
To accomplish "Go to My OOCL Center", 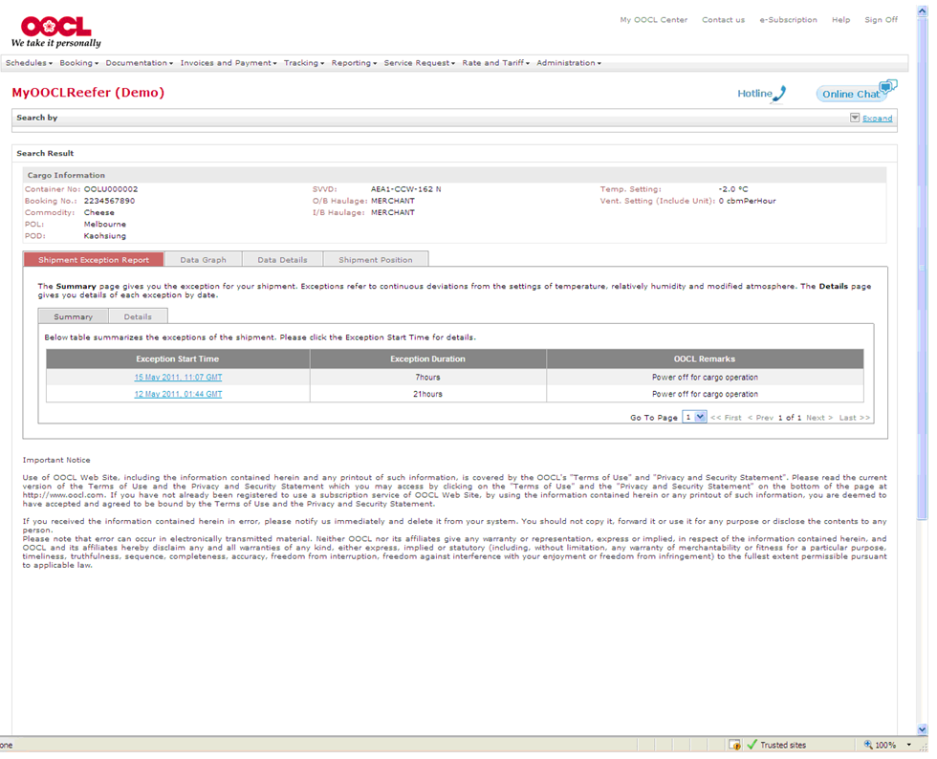I will (x=653, y=20).
